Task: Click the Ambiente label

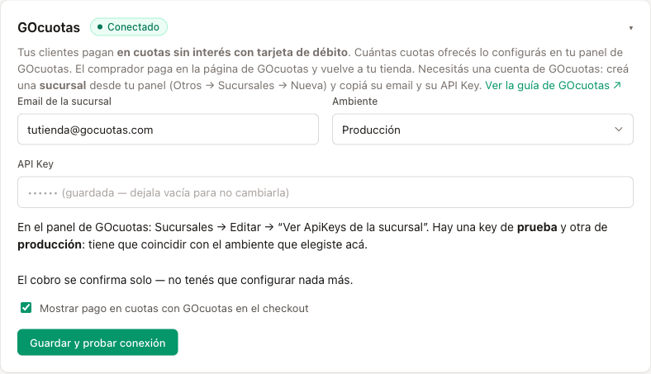Action: pos(354,102)
